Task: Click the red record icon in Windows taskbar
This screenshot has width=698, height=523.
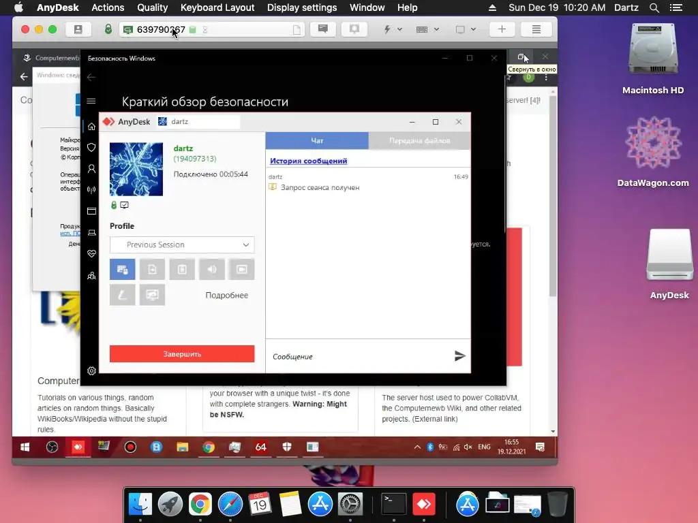Action: [130, 447]
